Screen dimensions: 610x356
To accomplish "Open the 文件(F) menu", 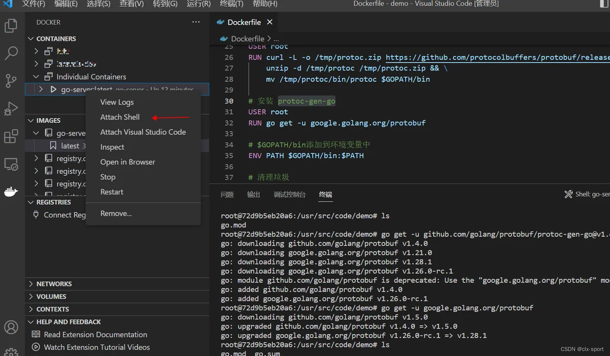I will pos(34,4).
